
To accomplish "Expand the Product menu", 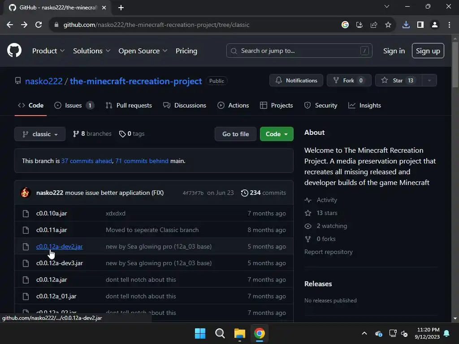I will pos(48,51).
